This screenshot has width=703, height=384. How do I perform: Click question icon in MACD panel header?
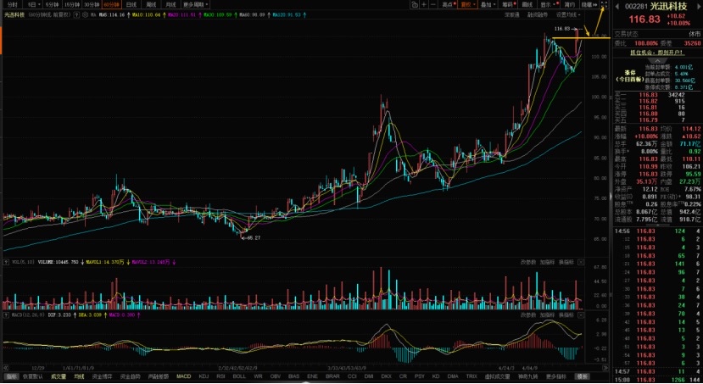point(6,315)
